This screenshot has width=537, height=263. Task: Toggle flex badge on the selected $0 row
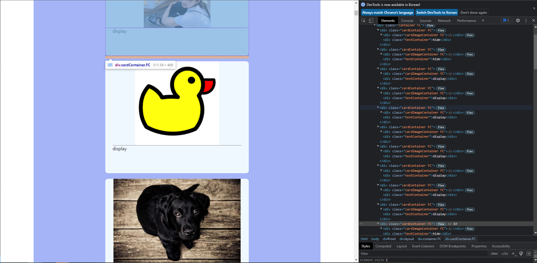(x=441, y=224)
